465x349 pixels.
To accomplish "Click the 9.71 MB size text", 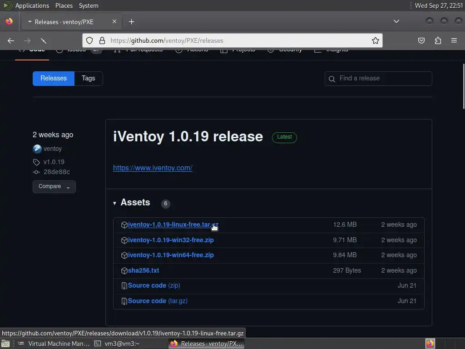I will coord(345,240).
